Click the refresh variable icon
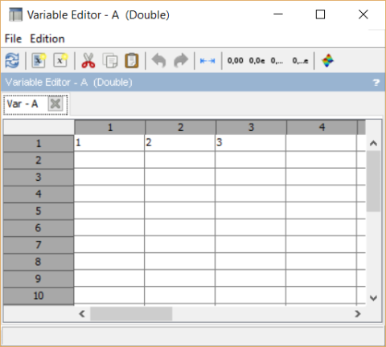Screen dimensions: 386x347 (12, 61)
